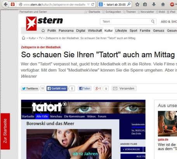Click the house icon in the navigation bar

pyautogui.click(x=43, y=31)
